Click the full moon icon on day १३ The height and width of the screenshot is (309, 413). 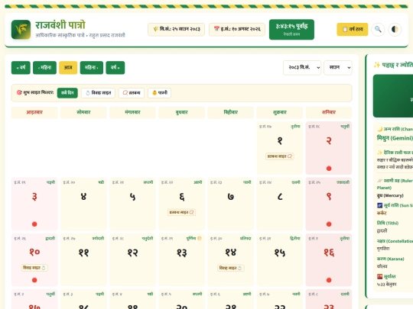[x=200, y=239]
